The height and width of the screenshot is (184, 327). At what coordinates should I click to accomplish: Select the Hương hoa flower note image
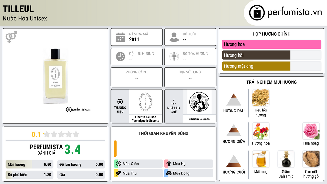coord(261,131)
